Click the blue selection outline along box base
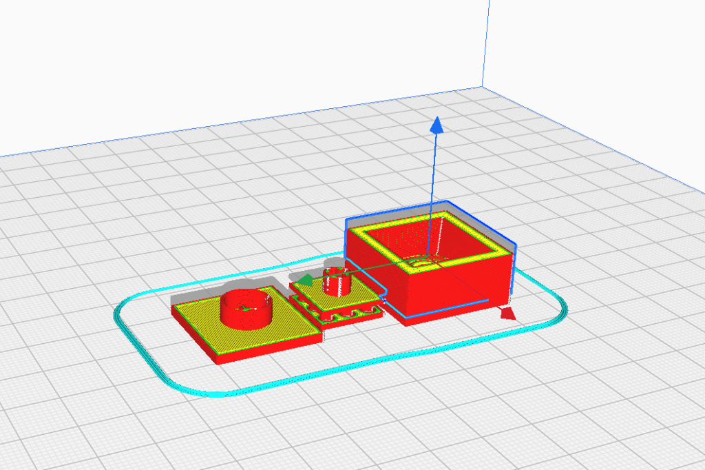 pos(448,310)
